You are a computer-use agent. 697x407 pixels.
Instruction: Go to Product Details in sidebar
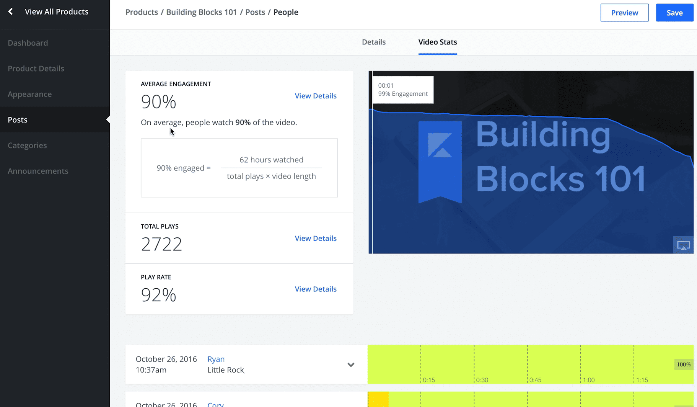36,69
